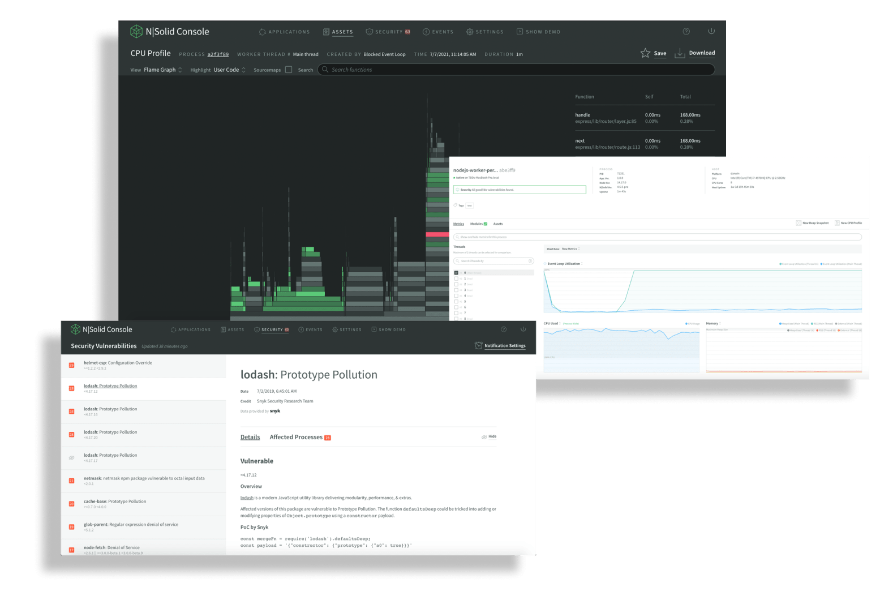This screenshot has height=600, width=893.
Task: Open Applications in Security Vulnerabilities window nav
Action: (191, 329)
